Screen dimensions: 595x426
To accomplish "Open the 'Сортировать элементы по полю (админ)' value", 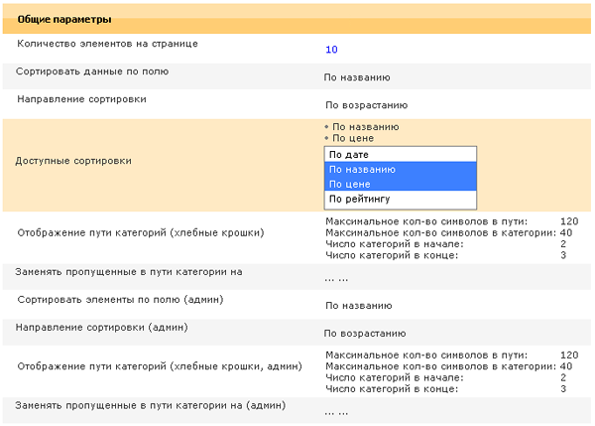I will pos(357,307).
